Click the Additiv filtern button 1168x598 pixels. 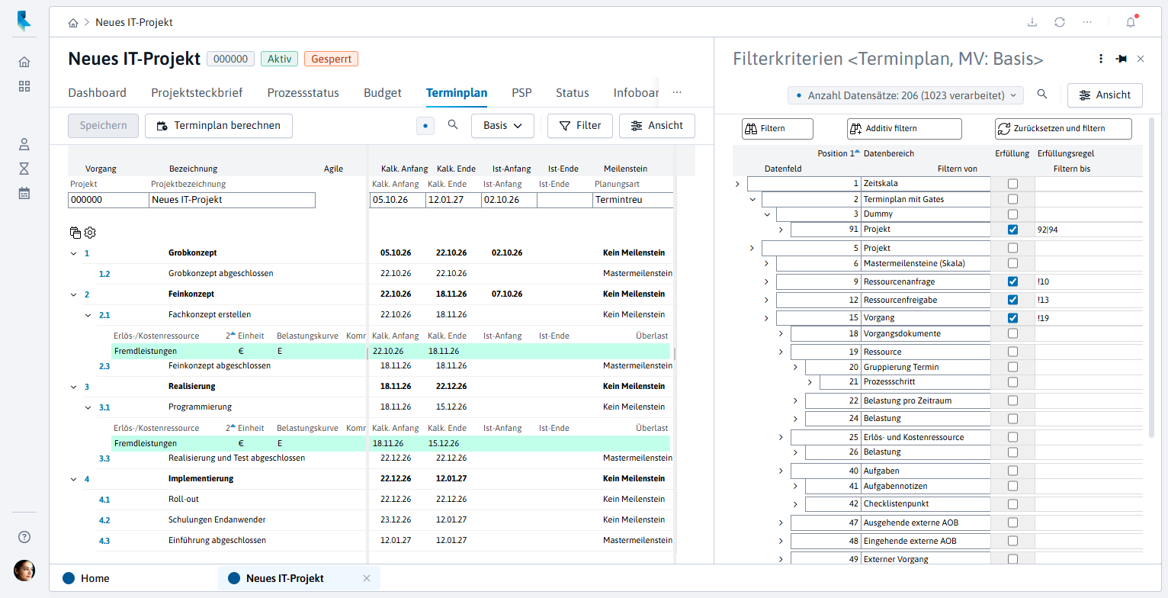[904, 129]
